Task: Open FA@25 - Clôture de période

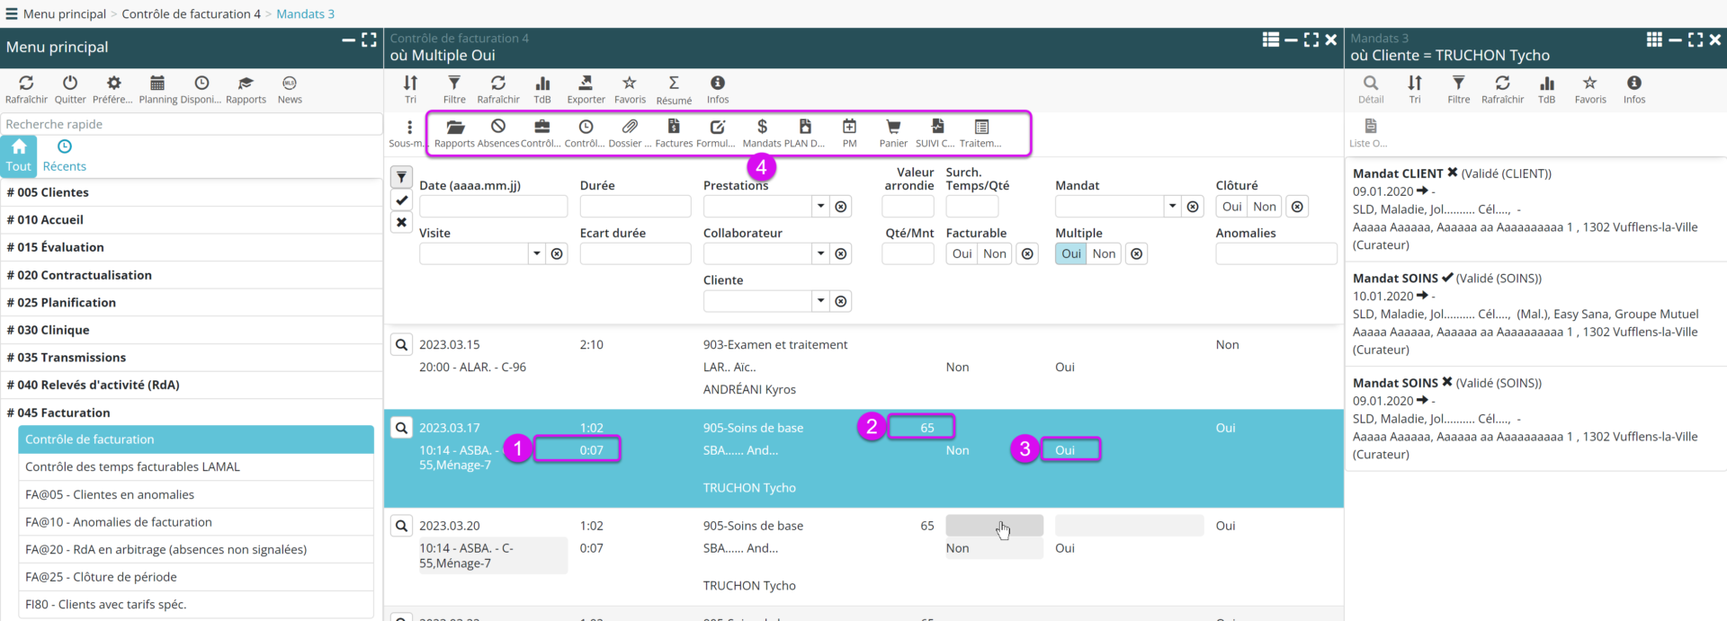Action: 101,577
